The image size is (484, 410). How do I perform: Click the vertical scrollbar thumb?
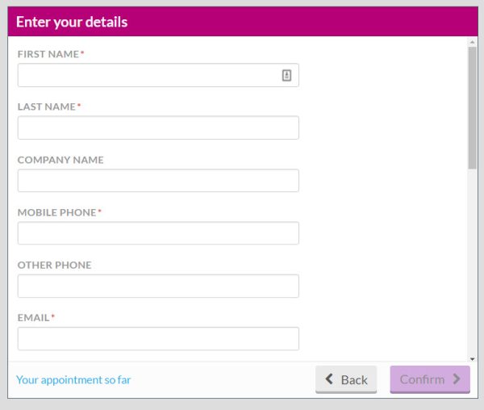[x=472, y=107]
